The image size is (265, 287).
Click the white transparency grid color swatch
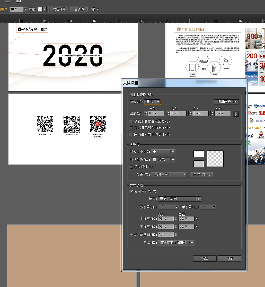198,154
